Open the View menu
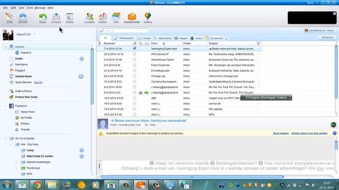The width and height of the screenshot is (339, 190). (21, 8)
